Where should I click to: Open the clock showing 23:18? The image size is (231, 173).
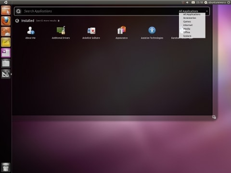point(199,2)
